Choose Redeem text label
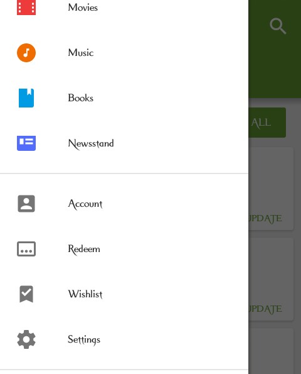Viewport: 301px width, 374px height. [84, 250]
